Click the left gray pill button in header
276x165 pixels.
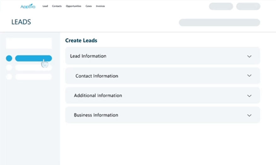pos(221,7)
